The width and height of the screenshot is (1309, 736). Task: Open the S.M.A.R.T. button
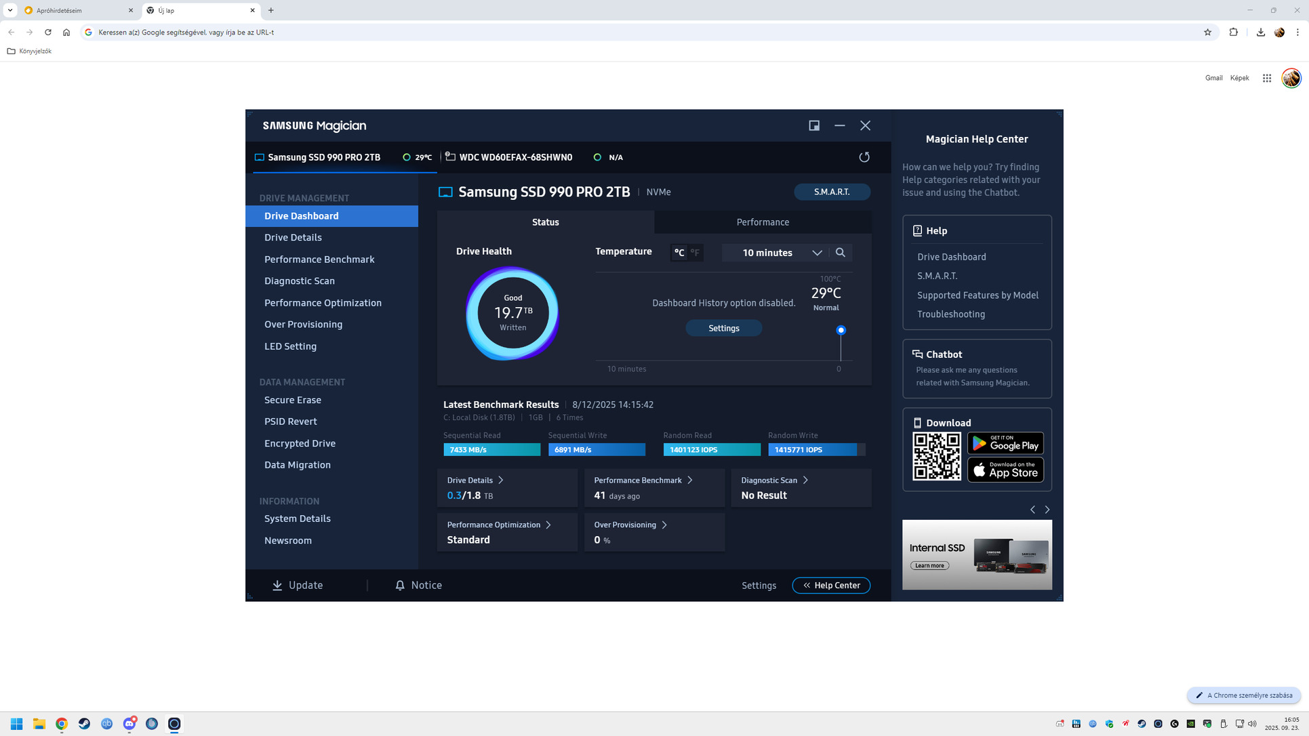tap(832, 192)
